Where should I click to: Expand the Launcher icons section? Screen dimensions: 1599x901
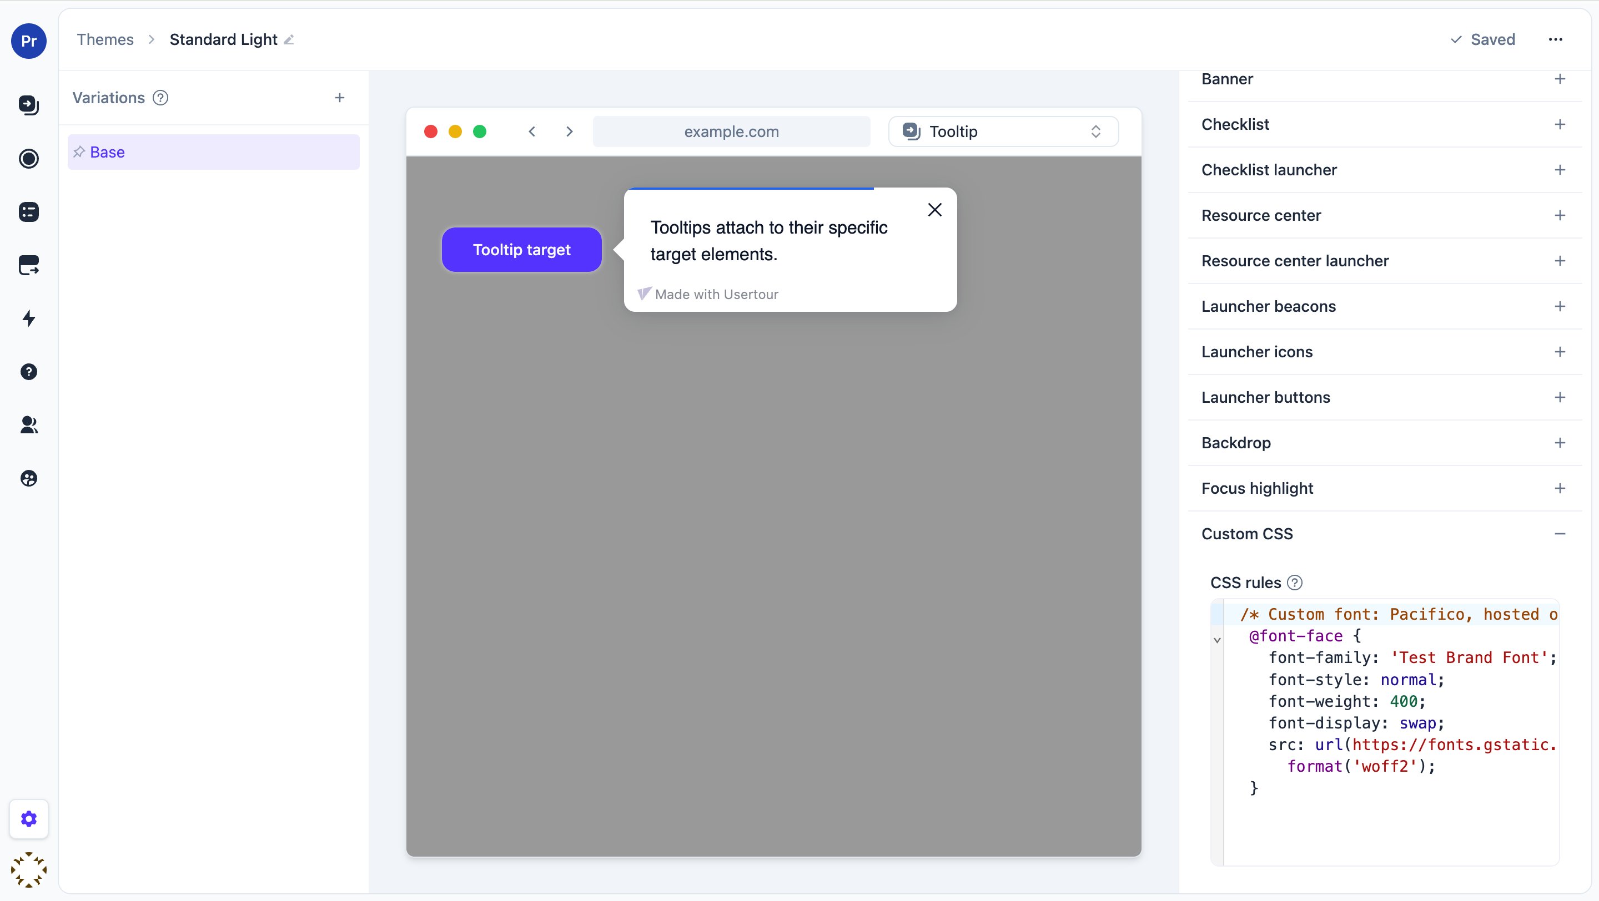coord(1384,352)
